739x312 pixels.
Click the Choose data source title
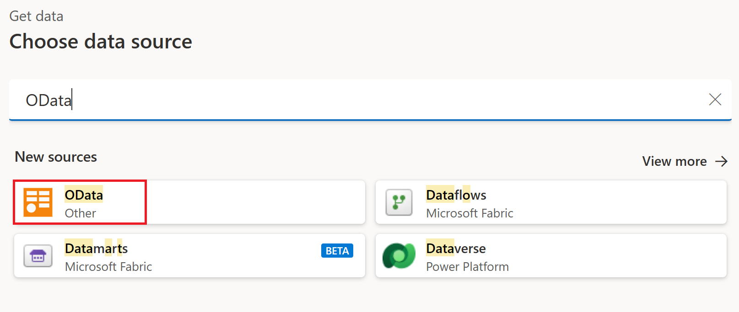[101, 42]
